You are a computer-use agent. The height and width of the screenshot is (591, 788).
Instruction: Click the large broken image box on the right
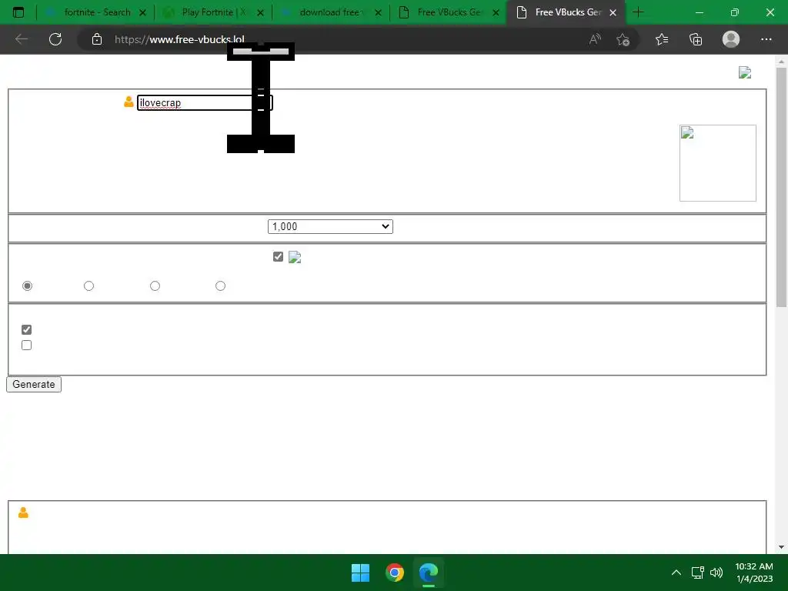718,163
